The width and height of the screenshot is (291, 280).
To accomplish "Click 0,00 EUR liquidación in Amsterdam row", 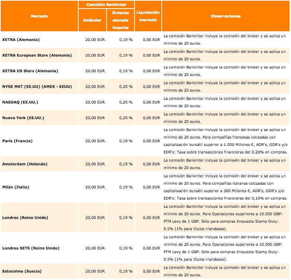I will pos(151,164).
